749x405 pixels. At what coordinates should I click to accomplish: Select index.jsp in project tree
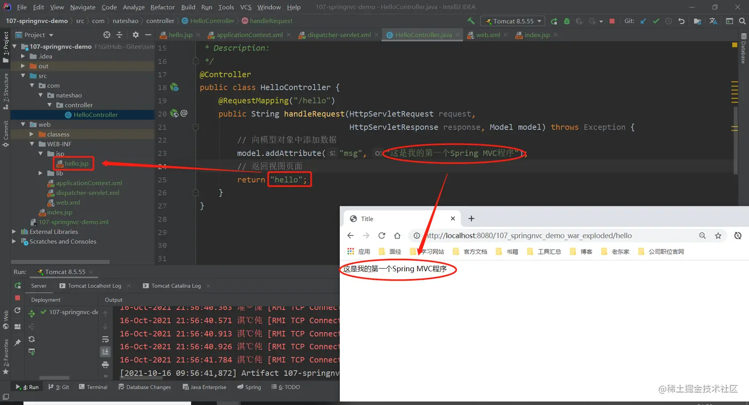[x=59, y=212]
